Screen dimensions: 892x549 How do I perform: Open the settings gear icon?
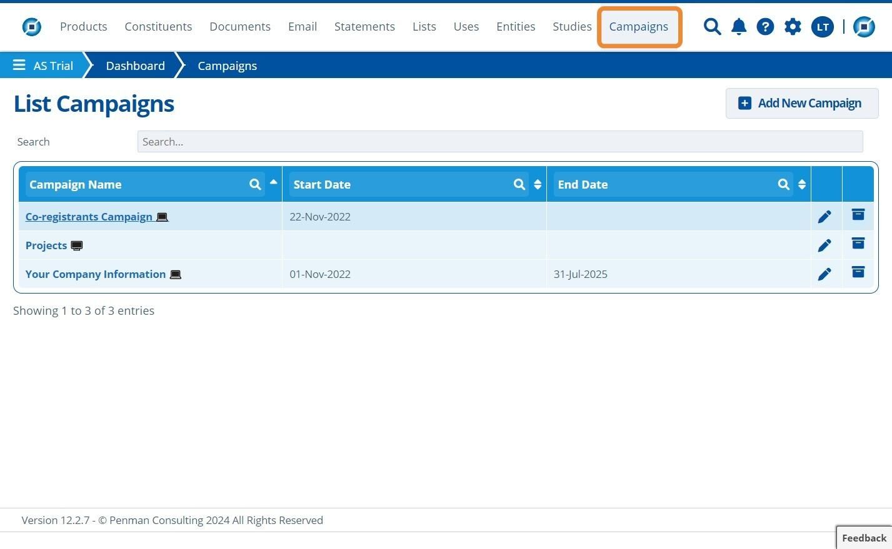(793, 27)
